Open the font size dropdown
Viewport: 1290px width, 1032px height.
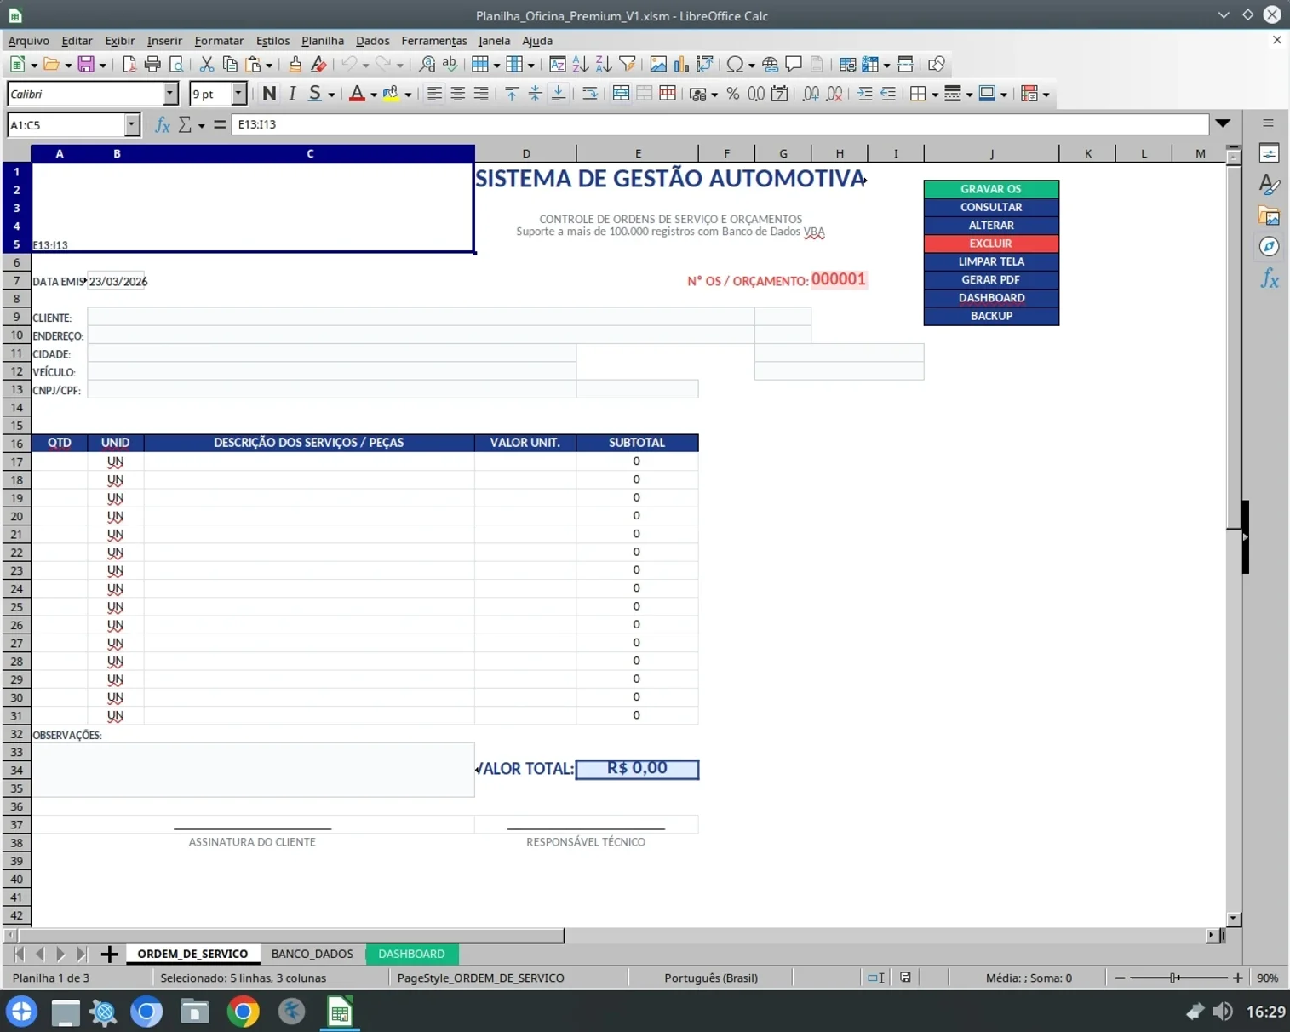(x=239, y=94)
